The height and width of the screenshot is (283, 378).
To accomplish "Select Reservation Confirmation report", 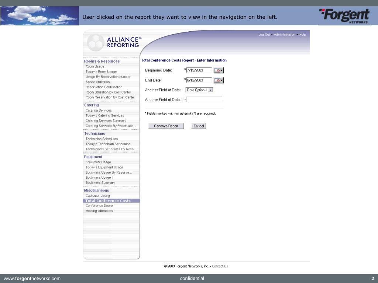I will tap(104, 87).
